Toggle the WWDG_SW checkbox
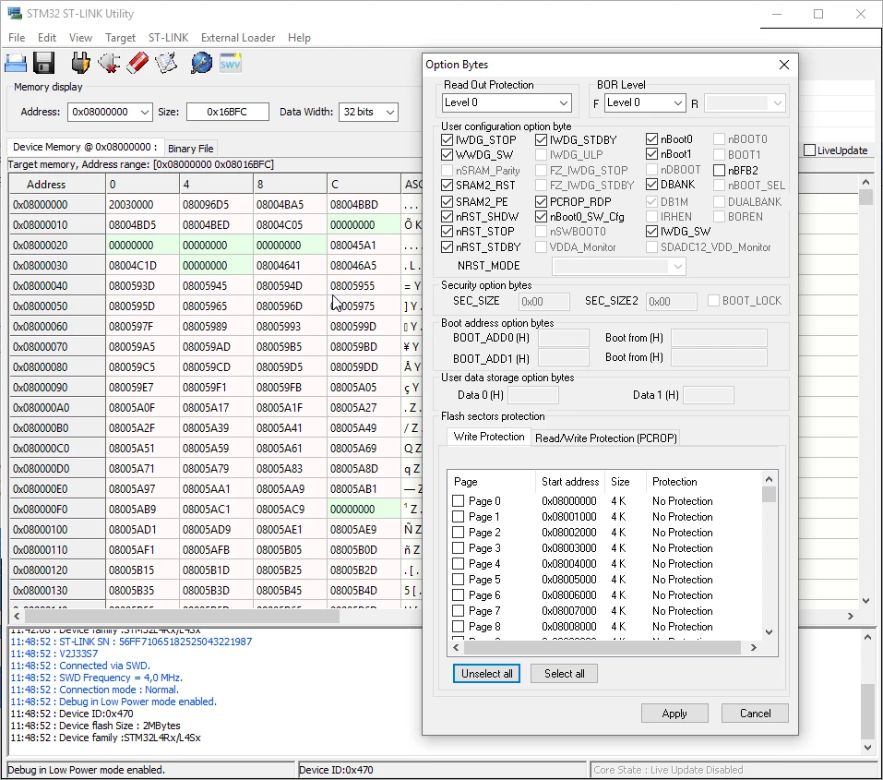 pos(447,154)
